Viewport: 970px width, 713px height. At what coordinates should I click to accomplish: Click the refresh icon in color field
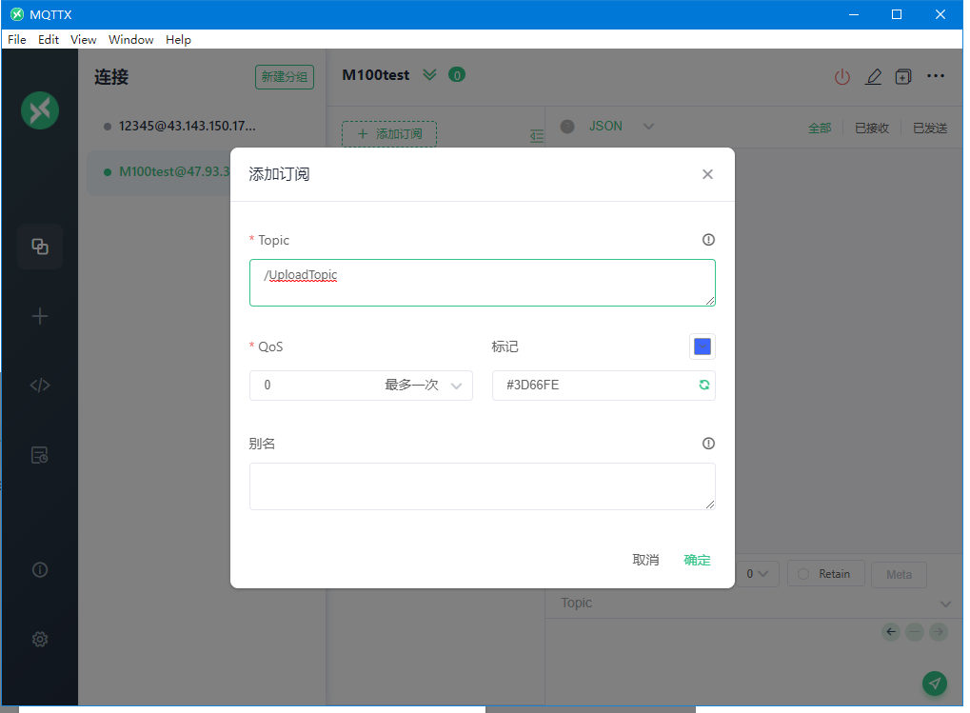pos(703,385)
